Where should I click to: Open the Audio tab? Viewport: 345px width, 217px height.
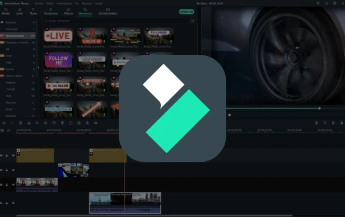20,11
